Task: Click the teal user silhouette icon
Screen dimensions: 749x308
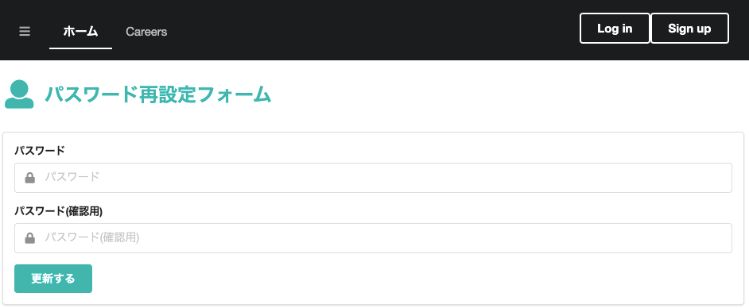Action: pos(19,94)
